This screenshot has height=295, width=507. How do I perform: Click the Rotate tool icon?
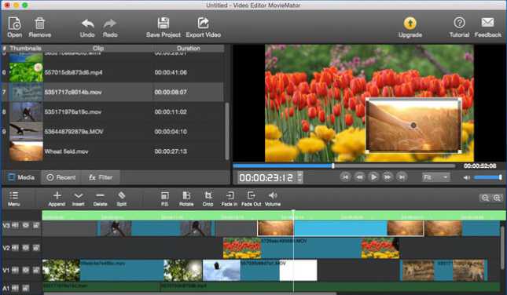186,195
